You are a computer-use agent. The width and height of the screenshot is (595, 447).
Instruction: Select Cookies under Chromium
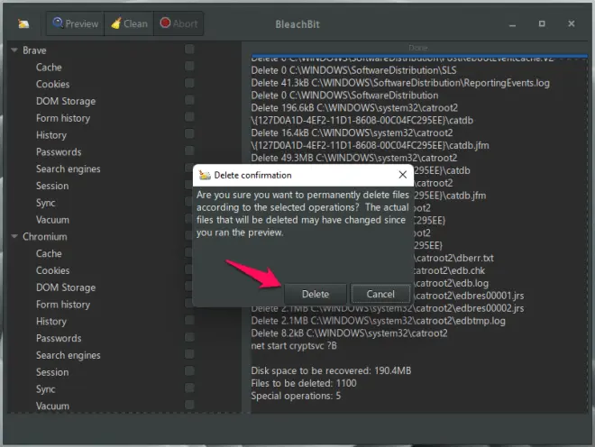point(53,270)
